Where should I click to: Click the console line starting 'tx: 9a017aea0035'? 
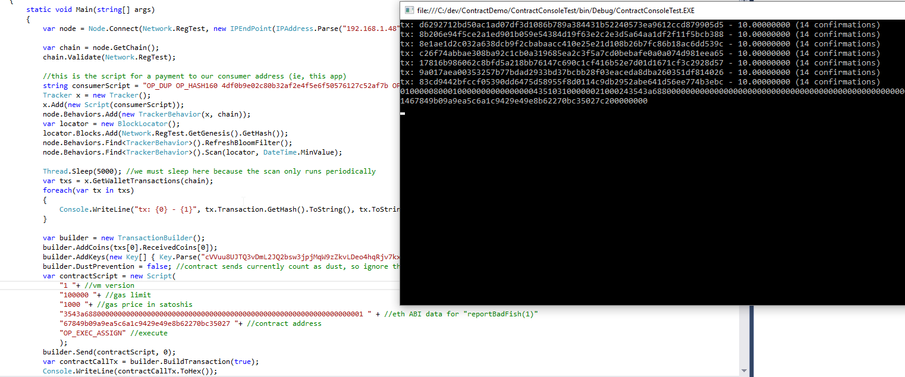(640, 73)
